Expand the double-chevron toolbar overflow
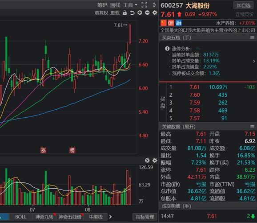Screen dimensions: 257x223 click(154, 5)
